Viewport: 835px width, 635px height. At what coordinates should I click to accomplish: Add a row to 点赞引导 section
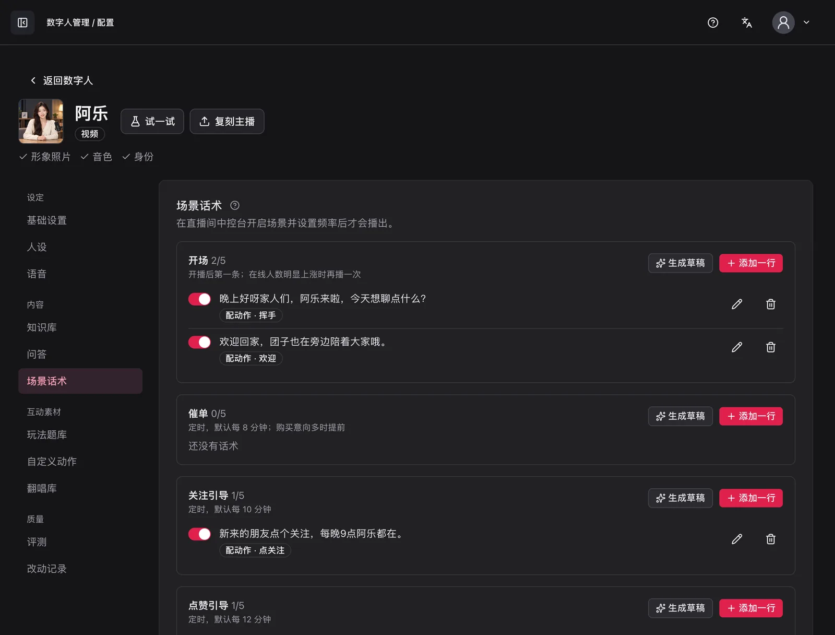(751, 608)
